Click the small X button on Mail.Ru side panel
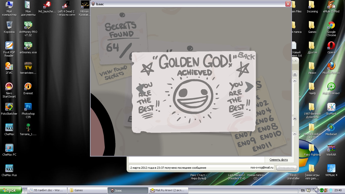 point(295,118)
